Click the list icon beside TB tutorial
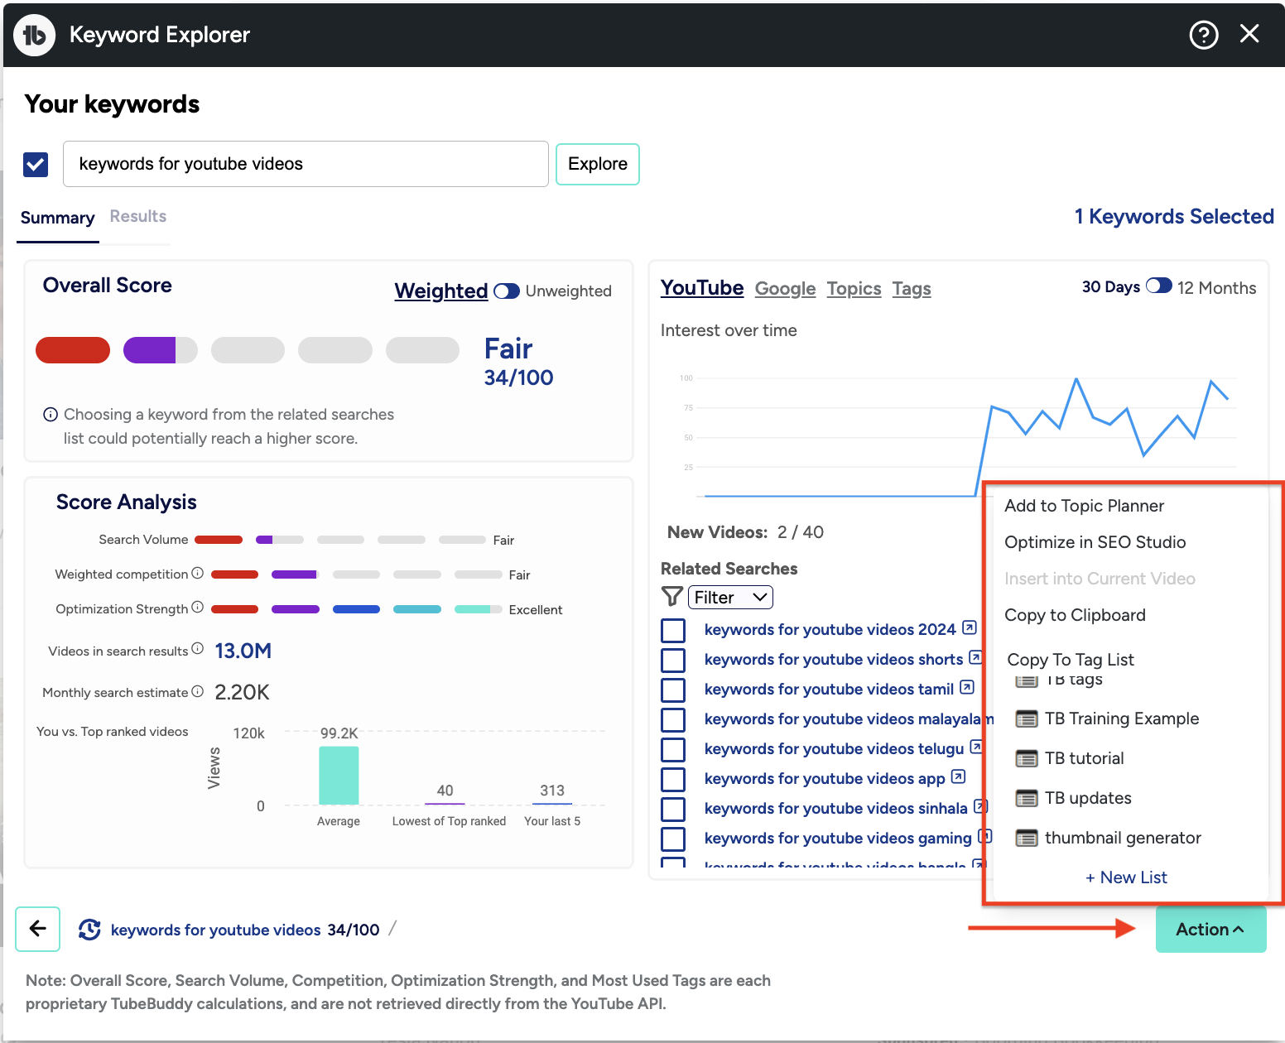This screenshot has height=1043, width=1285. pyautogui.click(x=1027, y=758)
